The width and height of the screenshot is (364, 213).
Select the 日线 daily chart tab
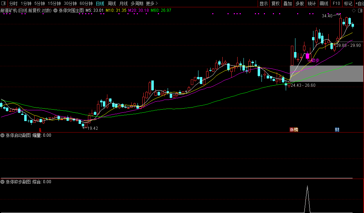click(100, 3)
